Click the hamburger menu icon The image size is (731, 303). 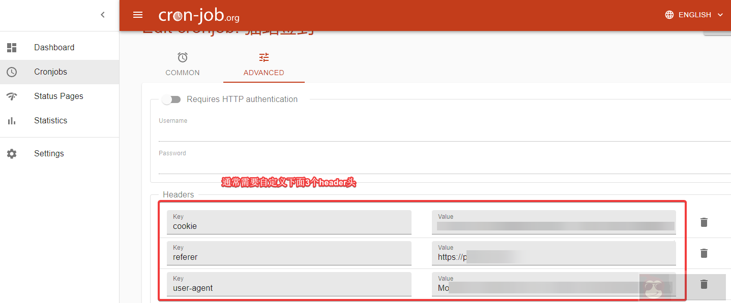[138, 15]
